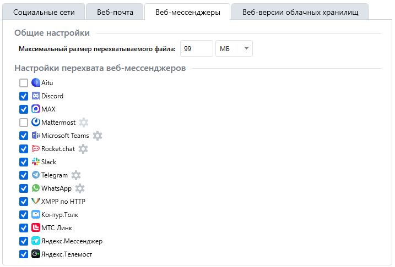The height and width of the screenshot is (267, 395).
Task: Click the MAX messenger icon
Action: point(35,109)
